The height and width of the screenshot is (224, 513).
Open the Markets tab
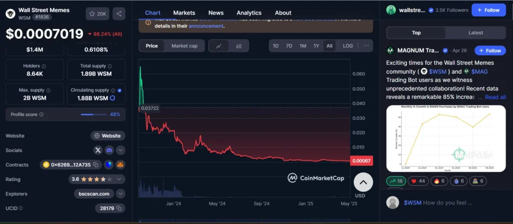184,13
